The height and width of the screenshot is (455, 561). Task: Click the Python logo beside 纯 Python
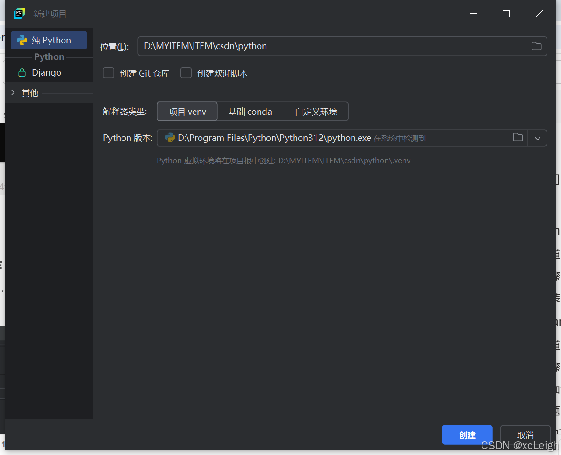click(22, 40)
